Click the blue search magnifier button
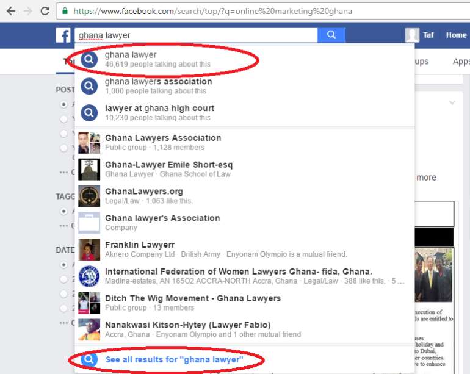The height and width of the screenshot is (374, 470). pyautogui.click(x=331, y=35)
